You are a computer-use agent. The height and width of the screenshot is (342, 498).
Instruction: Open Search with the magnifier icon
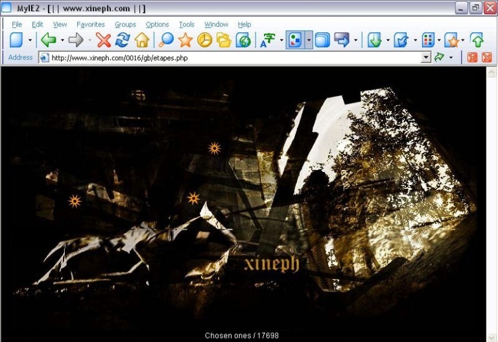[x=167, y=40]
